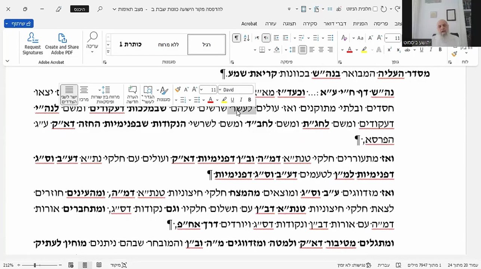481x269 pixels.
Task: Open מרווח בין שורות ופיסקאות spacing menu
Action: (x=105, y=95)
